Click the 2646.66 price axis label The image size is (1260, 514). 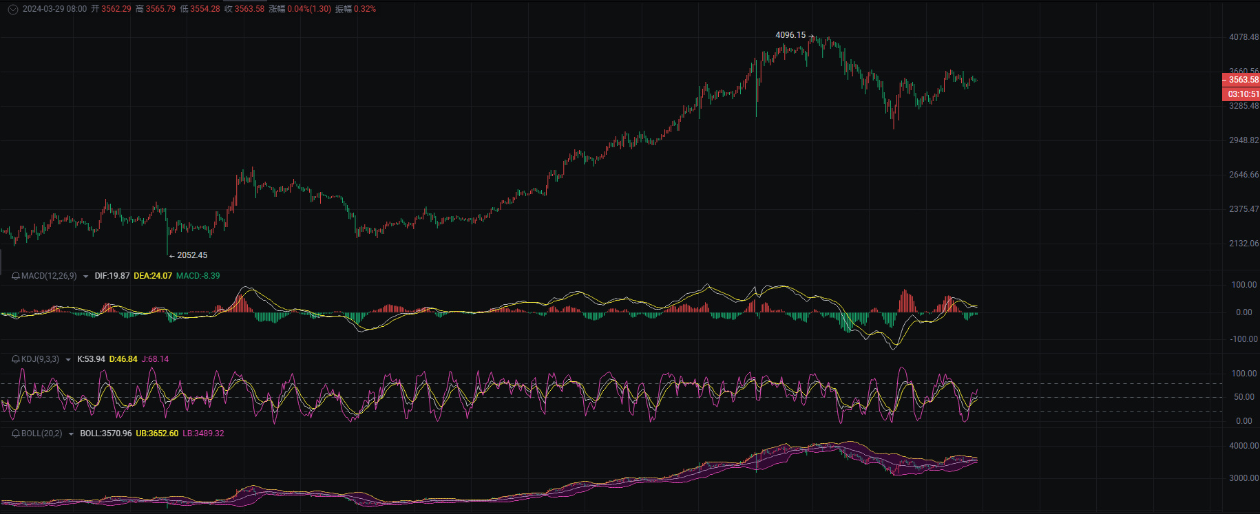(1244, 175)
